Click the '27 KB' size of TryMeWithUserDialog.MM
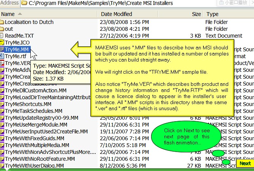Screen dimensions: 254x171 point(194,165)
